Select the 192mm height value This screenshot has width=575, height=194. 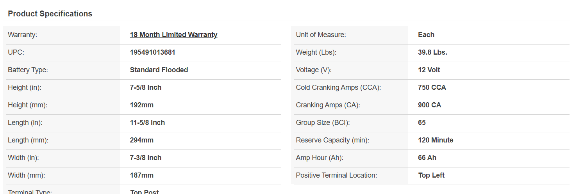(x=142, y=105)
